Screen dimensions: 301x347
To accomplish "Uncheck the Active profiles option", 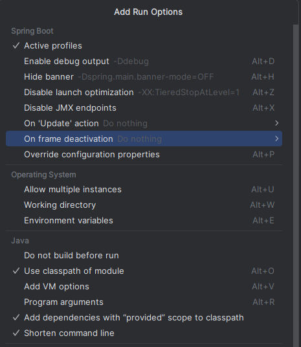I will [144, 46].
